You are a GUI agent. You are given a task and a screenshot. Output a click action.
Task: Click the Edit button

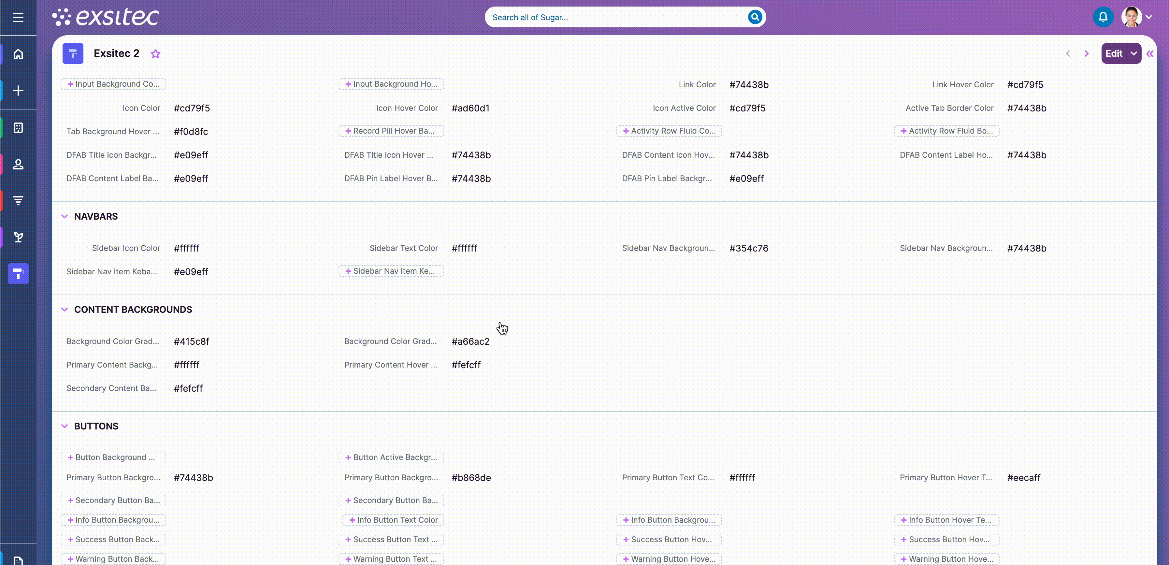point(1114,53)
